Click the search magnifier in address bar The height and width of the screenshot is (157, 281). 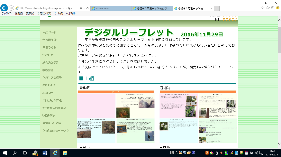pos(81,8)
